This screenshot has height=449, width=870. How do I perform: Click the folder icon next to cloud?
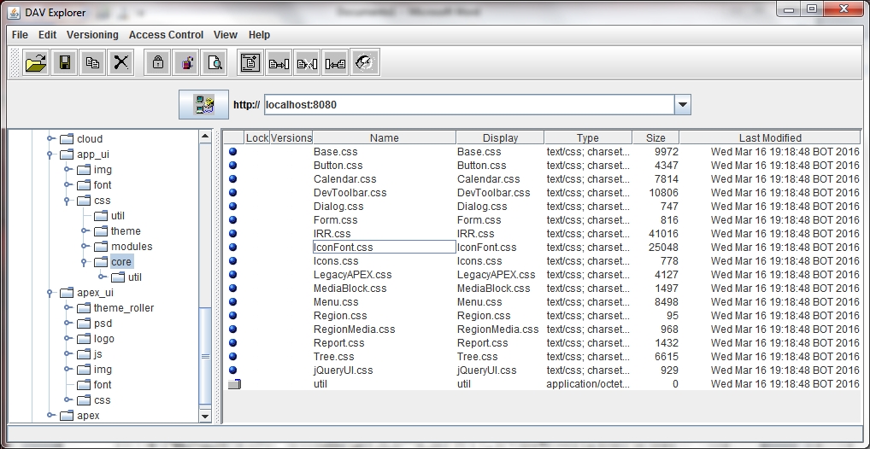pos(67,138)
